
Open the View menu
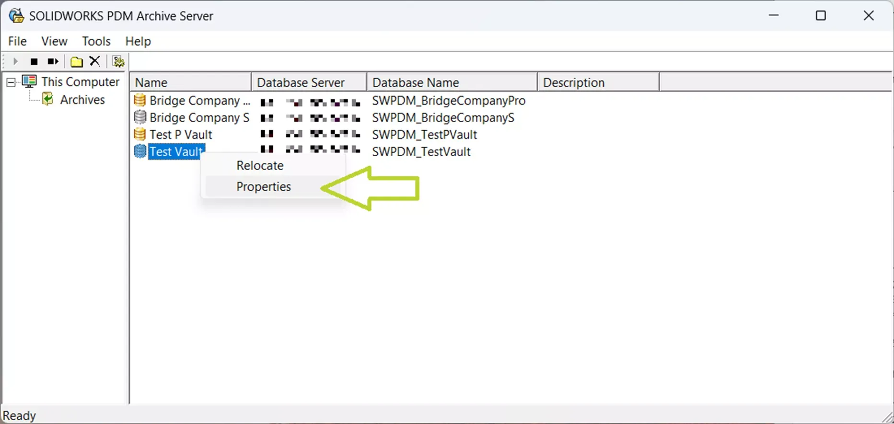54,41
